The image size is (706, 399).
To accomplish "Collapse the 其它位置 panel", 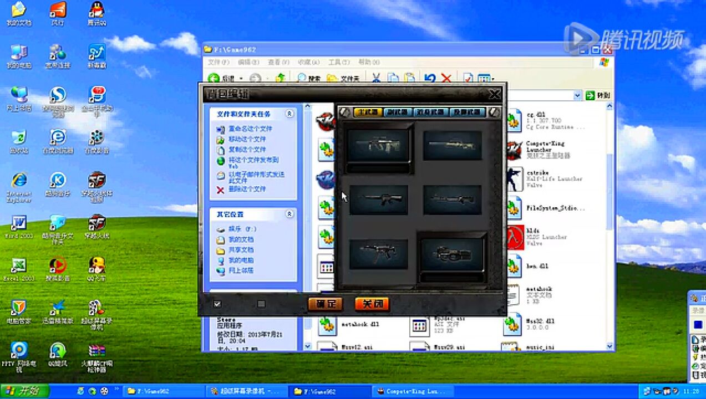I will click(x=289, y=214).
